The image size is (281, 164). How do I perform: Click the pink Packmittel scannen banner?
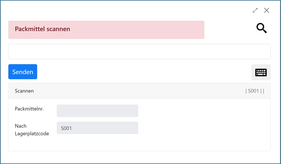coord(106,30)
